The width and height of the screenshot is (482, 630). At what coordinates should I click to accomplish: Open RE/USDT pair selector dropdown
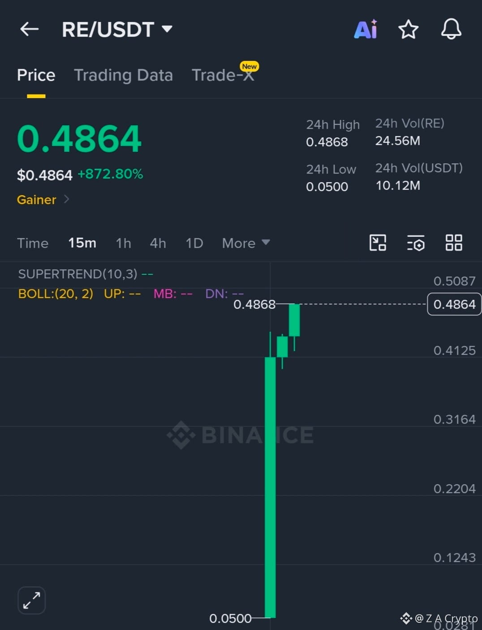click(117, 30)
